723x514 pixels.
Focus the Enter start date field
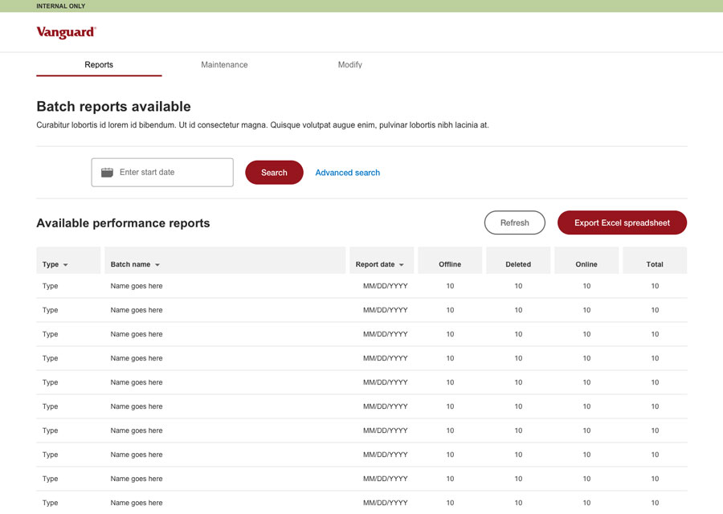pos(162,173)
